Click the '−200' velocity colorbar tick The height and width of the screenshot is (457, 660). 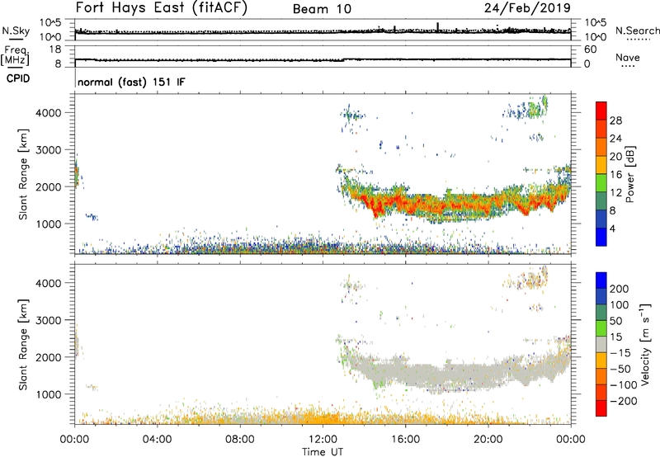(x=624, y=401)
